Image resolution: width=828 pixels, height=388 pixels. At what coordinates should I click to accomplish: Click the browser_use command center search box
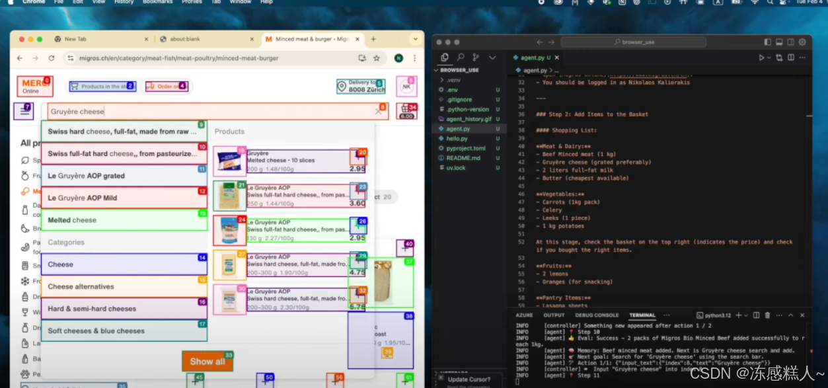634,42
